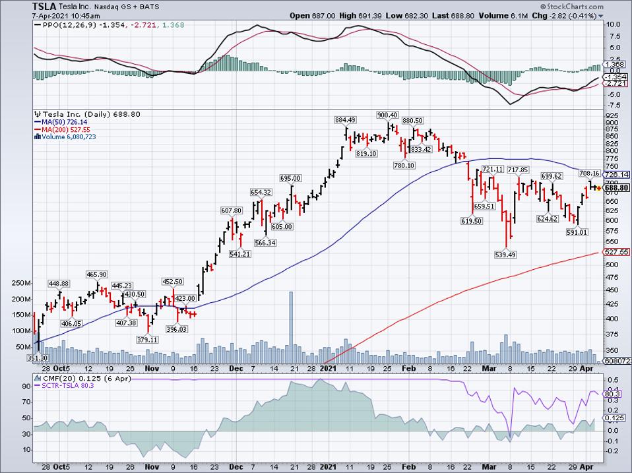Click the 396.03 price label
This screenshot has width=632, height=473.
click(x=177, y=329)
